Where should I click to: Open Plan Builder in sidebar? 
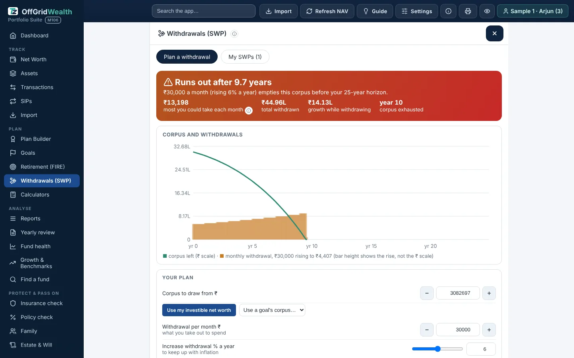[42, 139]
